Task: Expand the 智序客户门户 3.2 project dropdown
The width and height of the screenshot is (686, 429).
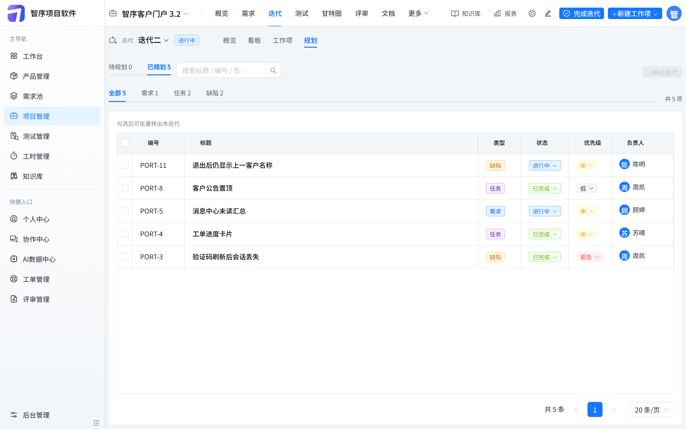Action: pyautogui.click(x=149, y=14)
